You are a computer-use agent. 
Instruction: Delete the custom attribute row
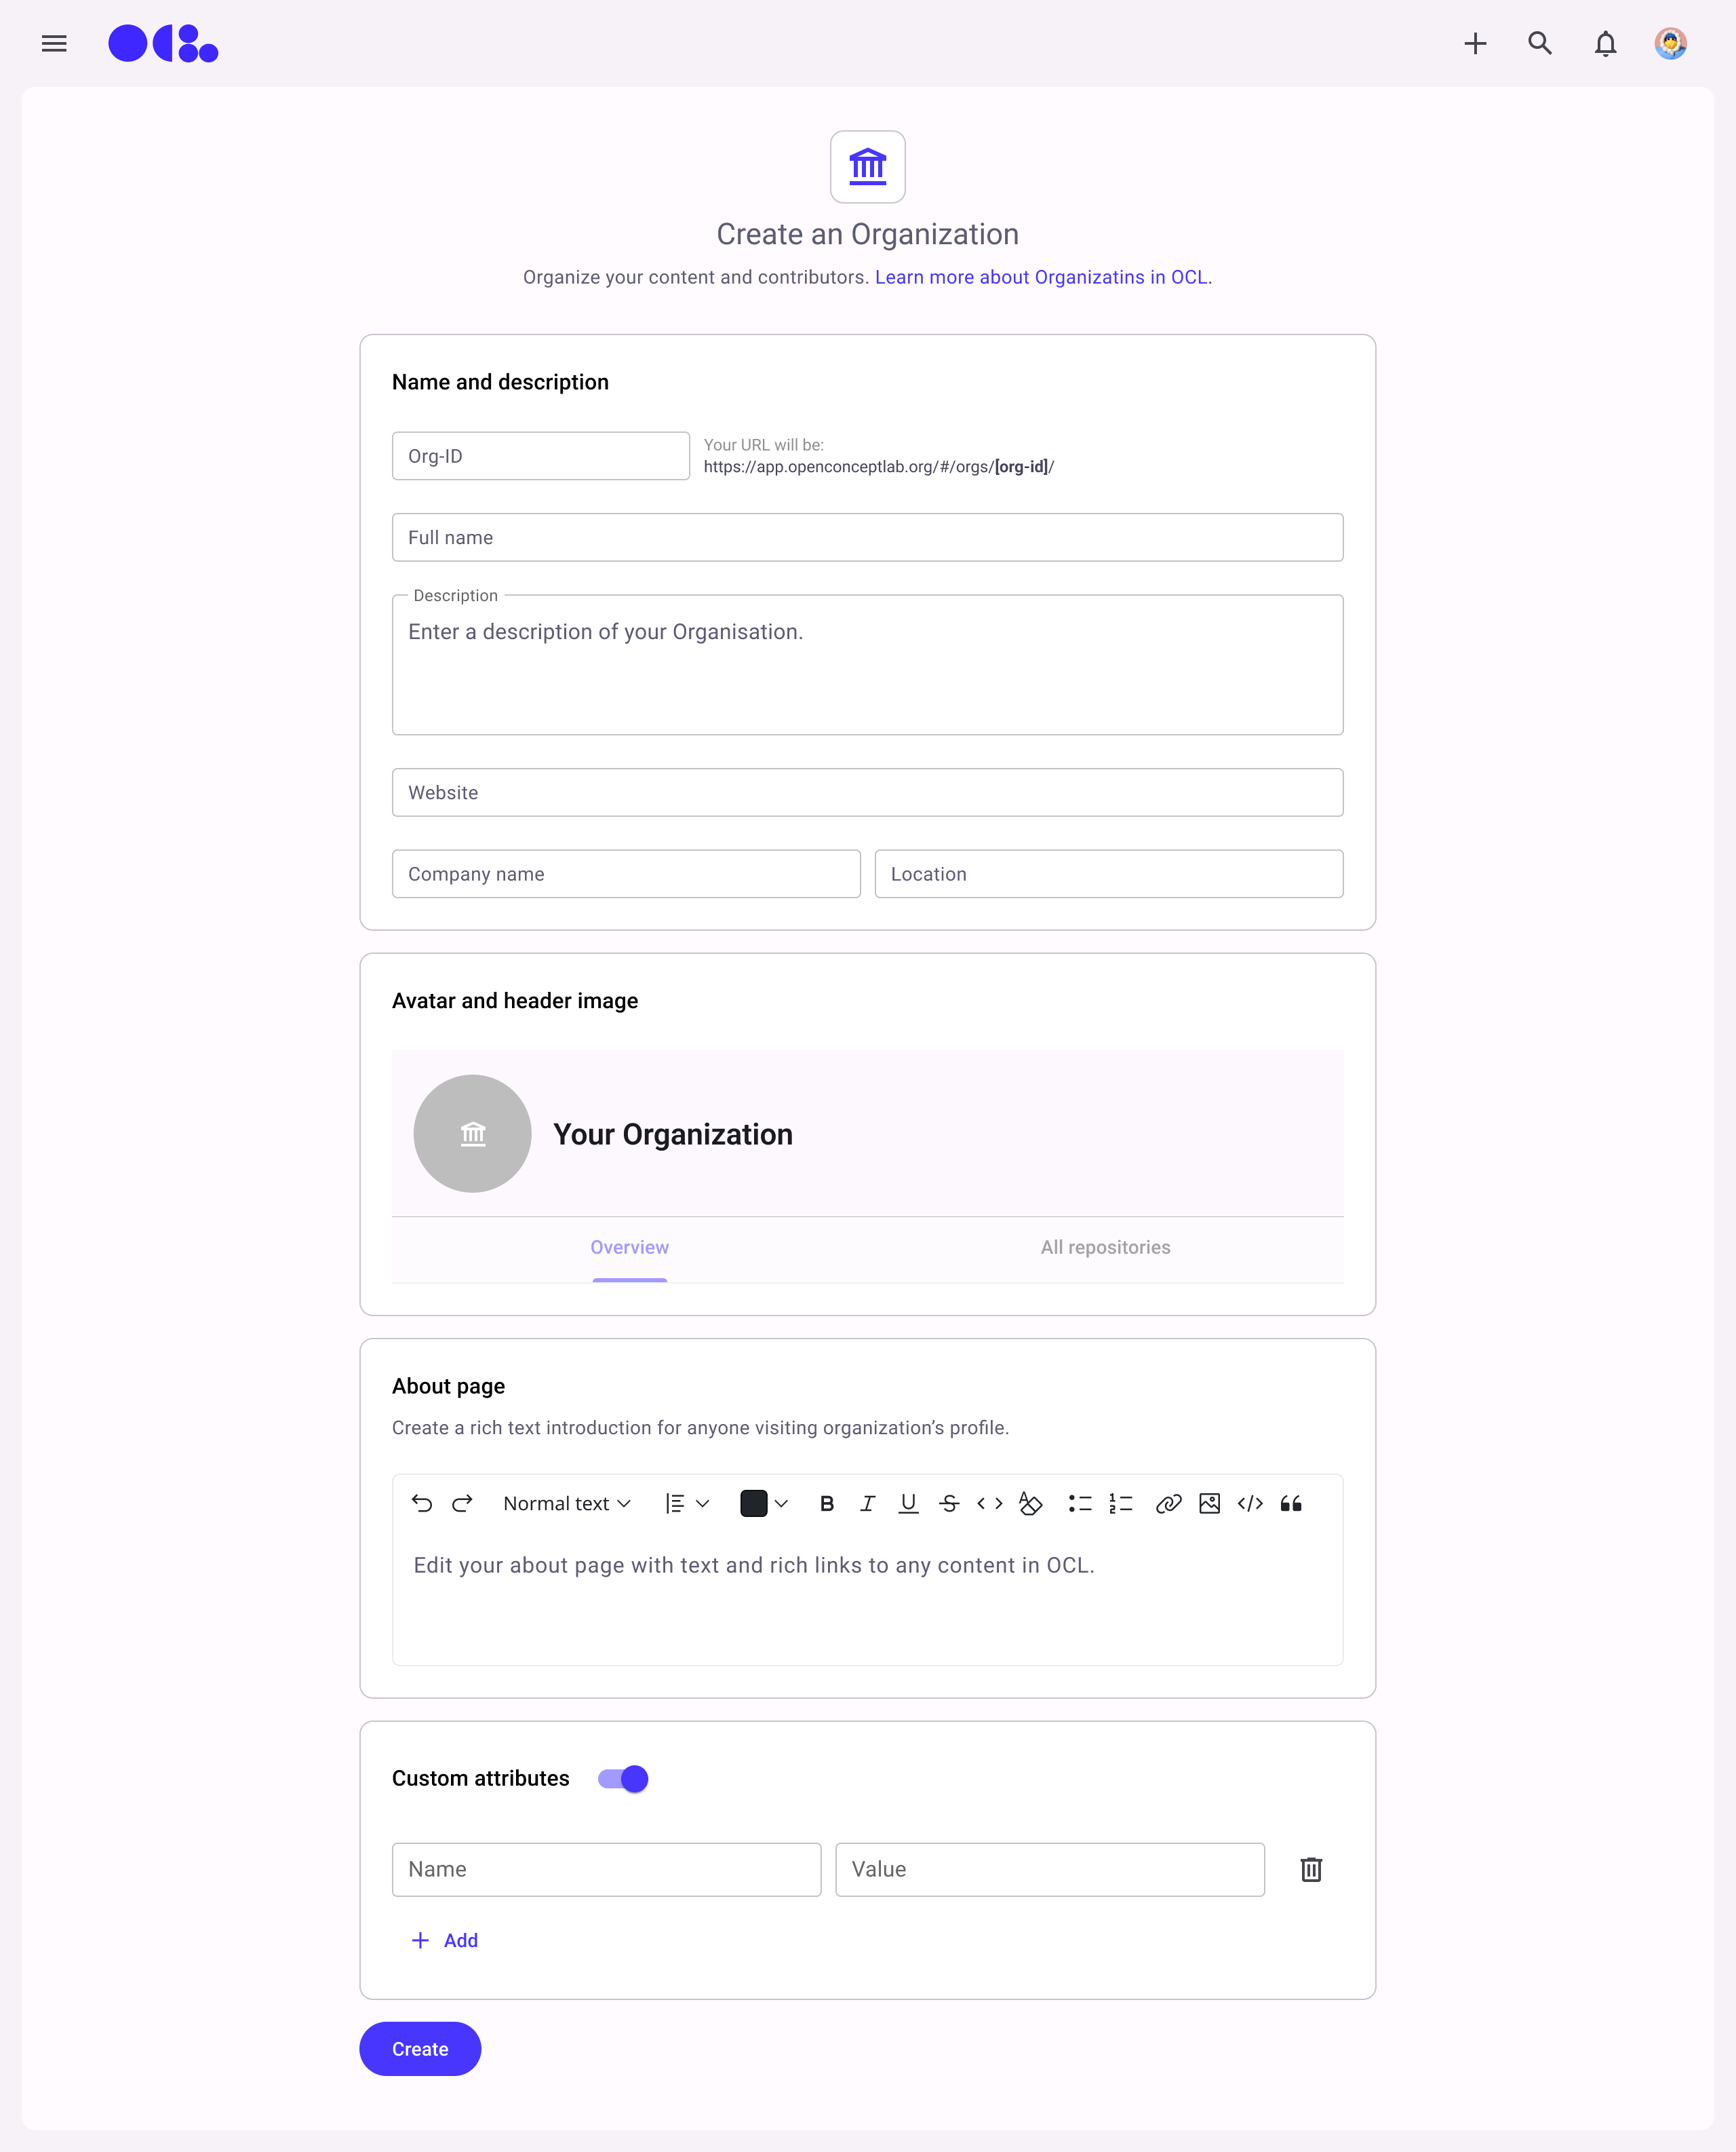click(x=1311, y=1869)
